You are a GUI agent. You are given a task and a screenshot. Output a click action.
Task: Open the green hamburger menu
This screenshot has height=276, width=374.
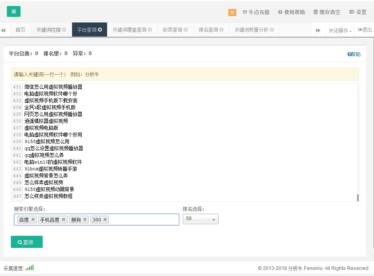[13, 11]
